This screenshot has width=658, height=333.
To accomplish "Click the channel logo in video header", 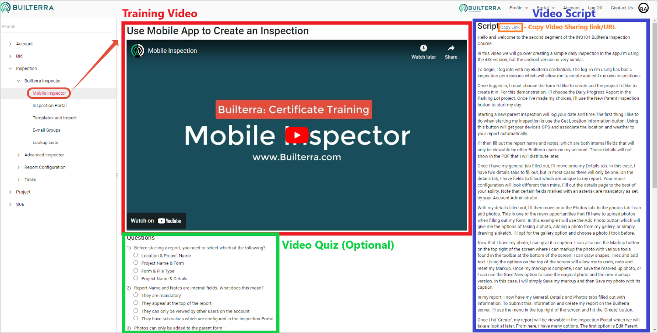I will (137, 51).
